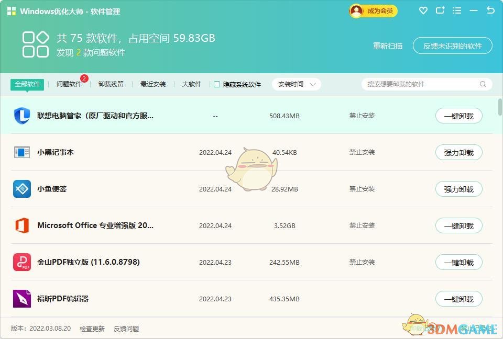Viewport: 503px width, 339px height.
Task: Select the 小鱼便签 app icon
Action: [21, 189]
